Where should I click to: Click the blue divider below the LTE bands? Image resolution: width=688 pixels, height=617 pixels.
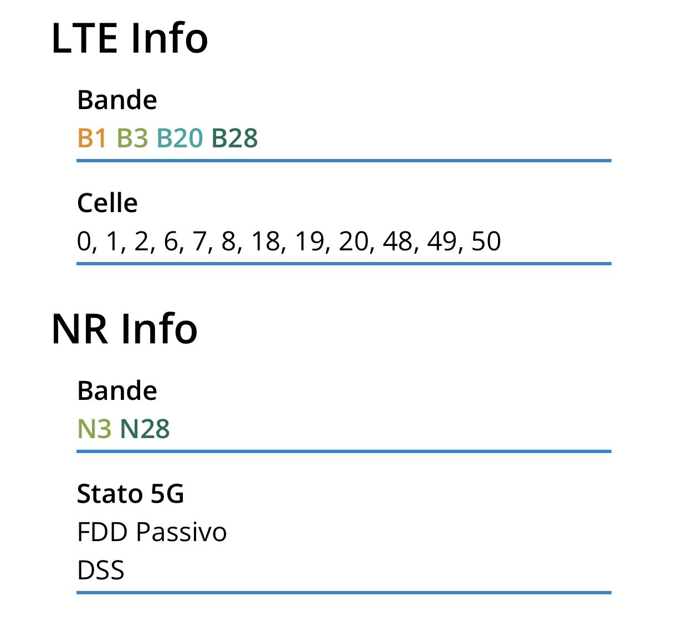pos(343,161)
